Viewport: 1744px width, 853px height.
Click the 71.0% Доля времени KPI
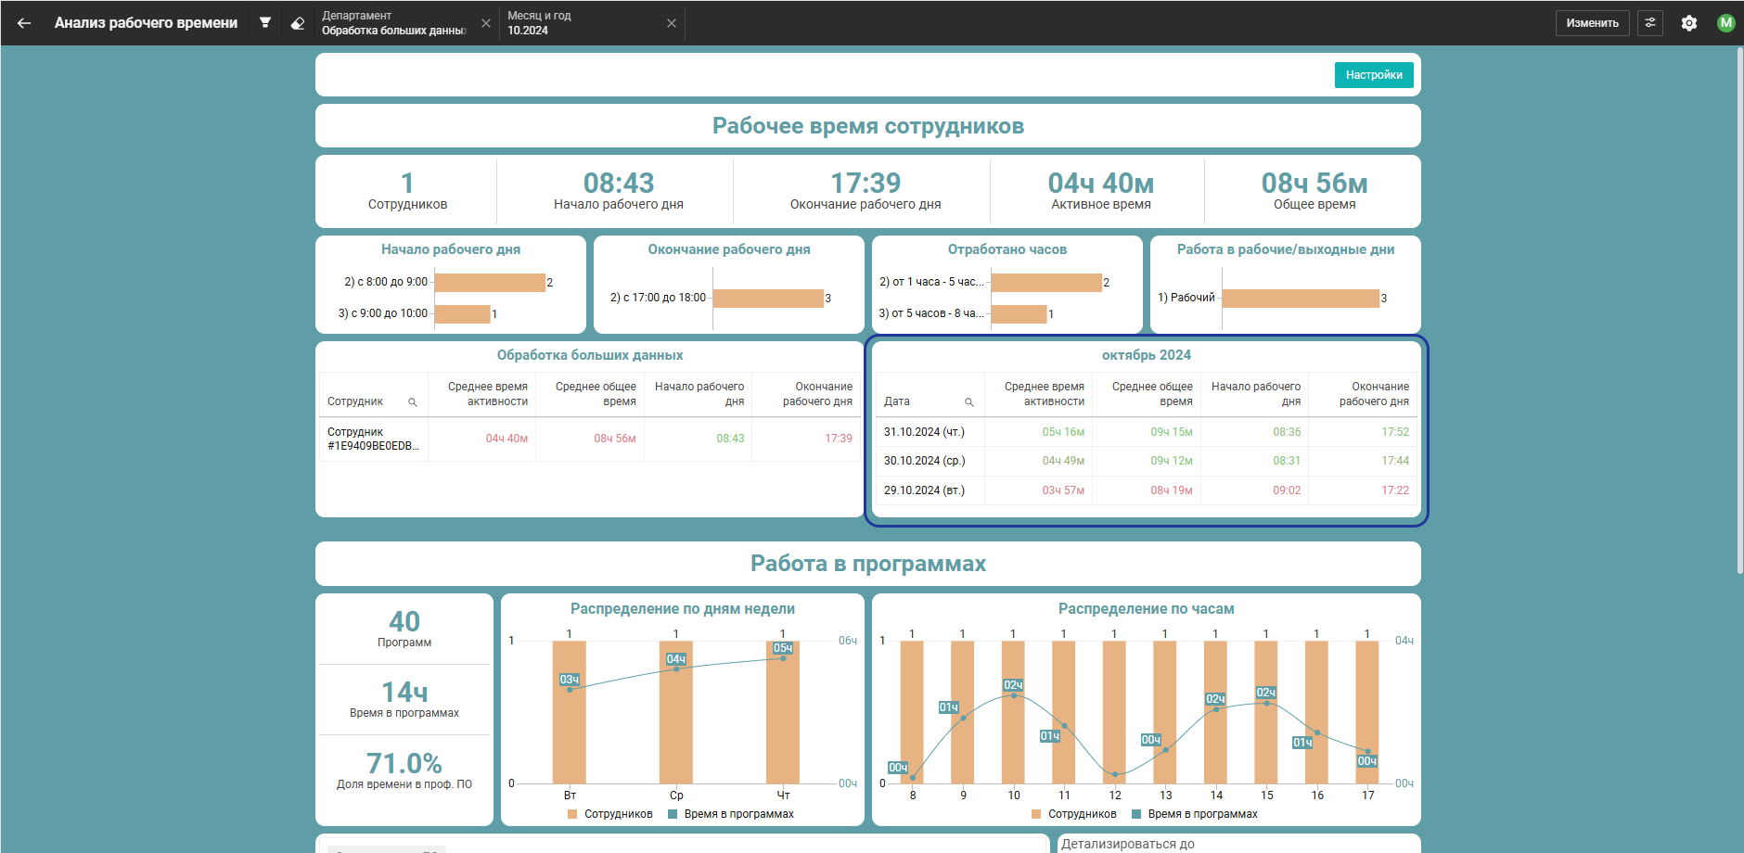click(x=404, y=770)
